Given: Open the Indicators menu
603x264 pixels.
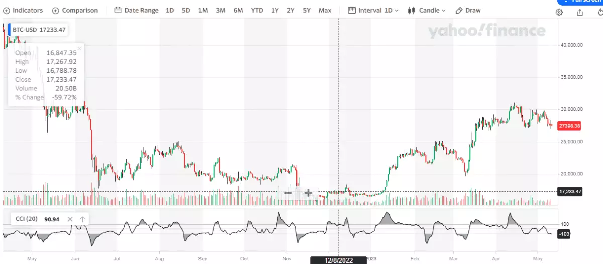Looking at the screenshot, I should pyautogui.click(x=23, y=10).
